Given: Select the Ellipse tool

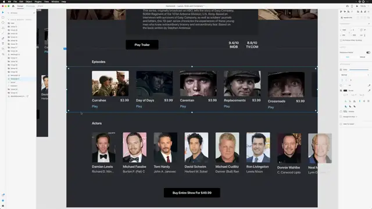Looking at the screenshot, I should point(3,23).
